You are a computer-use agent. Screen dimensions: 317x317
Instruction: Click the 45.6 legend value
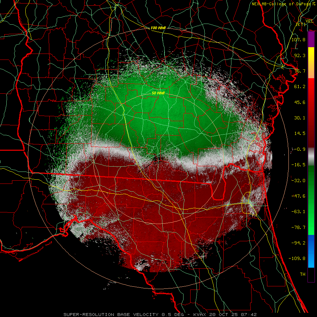(x=300, y=102)
